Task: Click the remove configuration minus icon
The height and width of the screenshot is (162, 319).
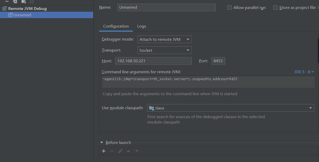Action: click(x=7, y=1)
